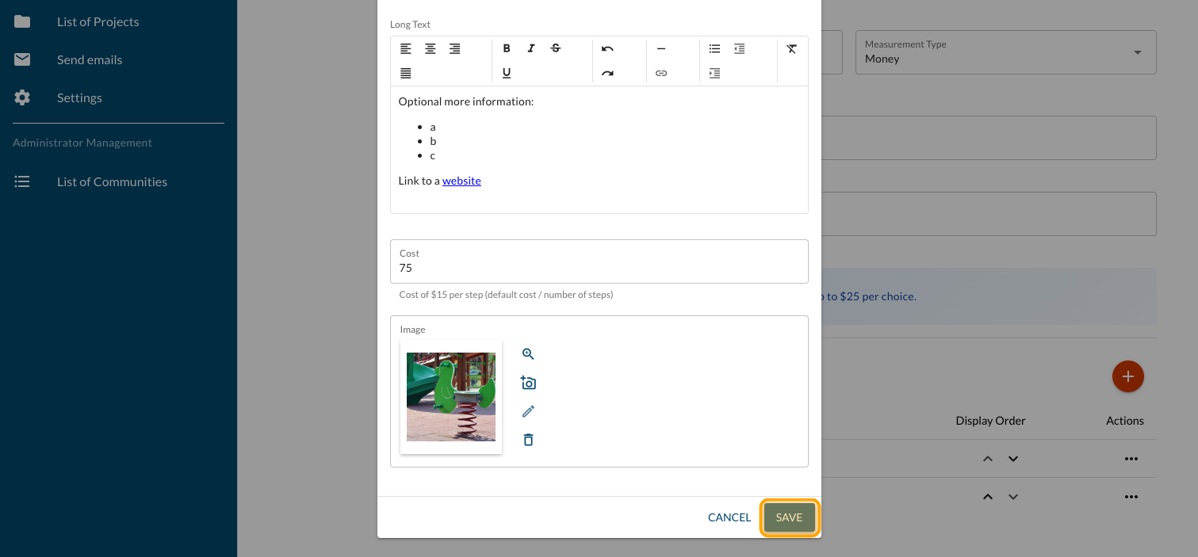Open the Measurement Type dropdown

[x=1005, y=52]
